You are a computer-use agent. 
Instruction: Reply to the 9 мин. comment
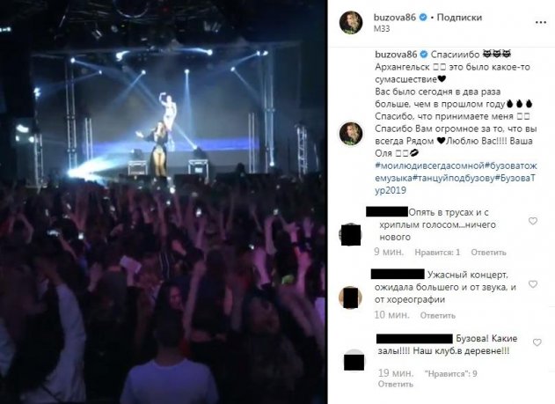(x=488, y=253)
